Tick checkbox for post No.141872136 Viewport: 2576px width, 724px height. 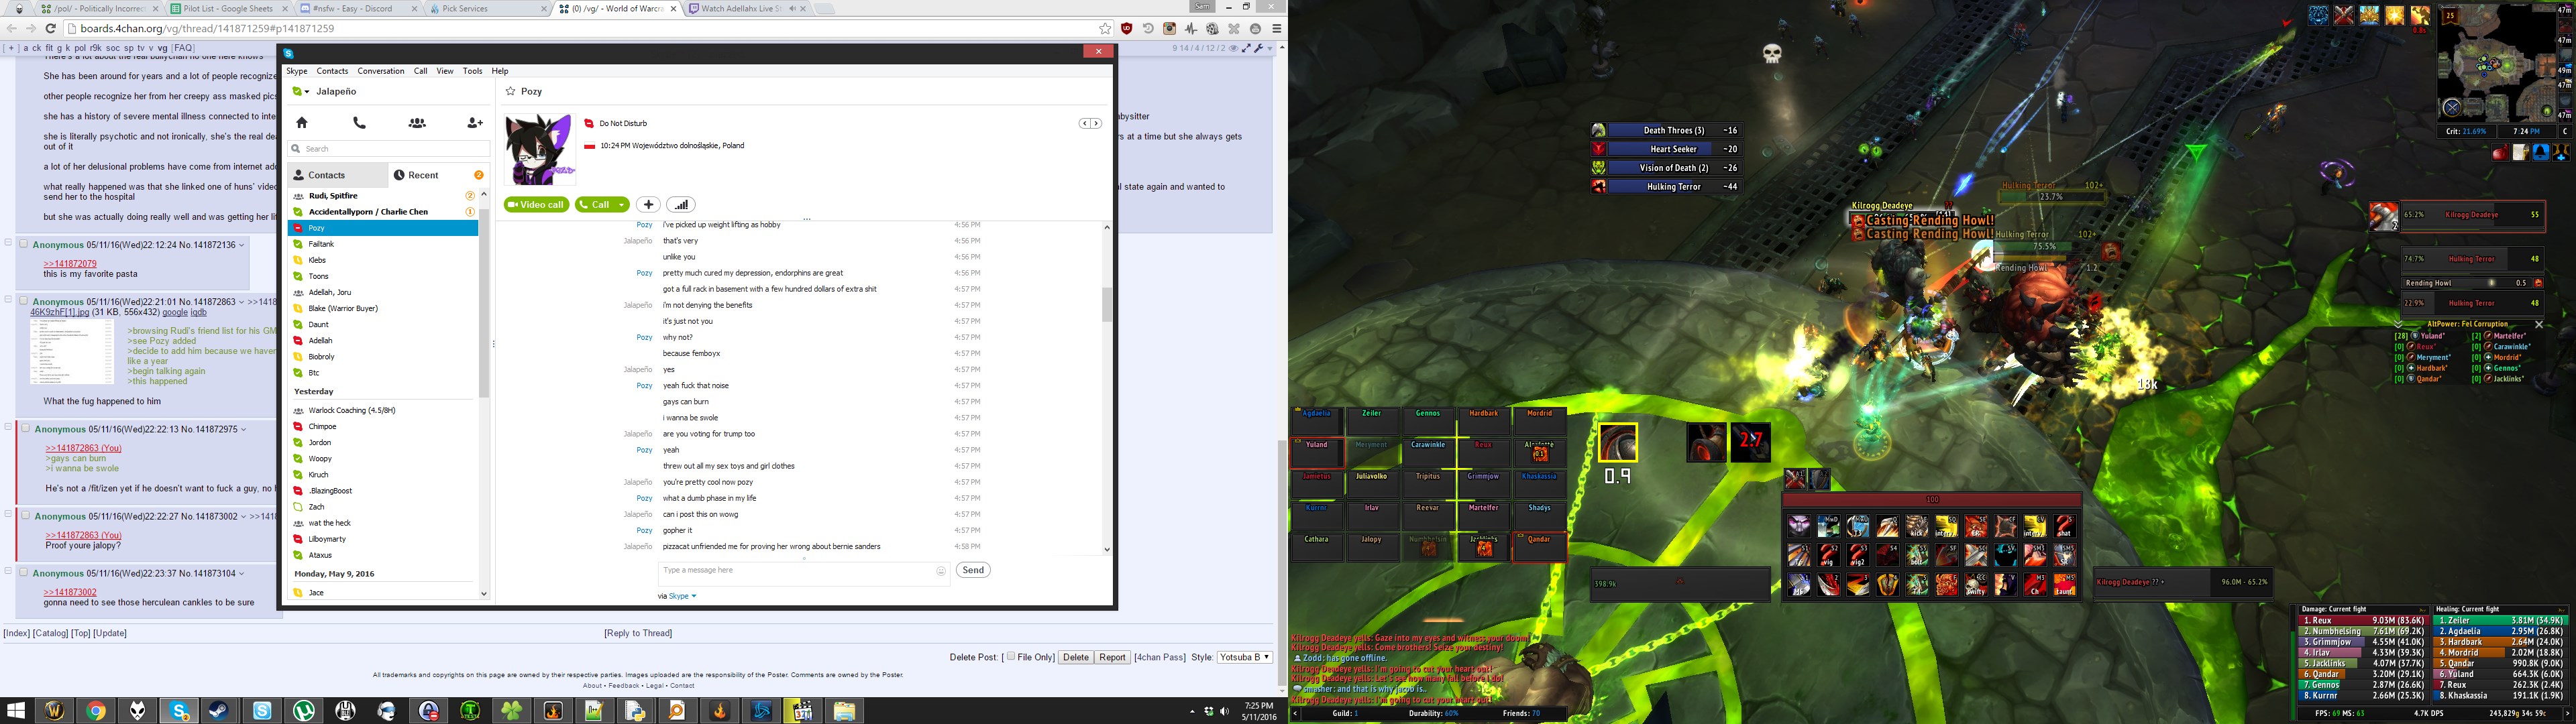pyautogui.click(x=24, y=244)
